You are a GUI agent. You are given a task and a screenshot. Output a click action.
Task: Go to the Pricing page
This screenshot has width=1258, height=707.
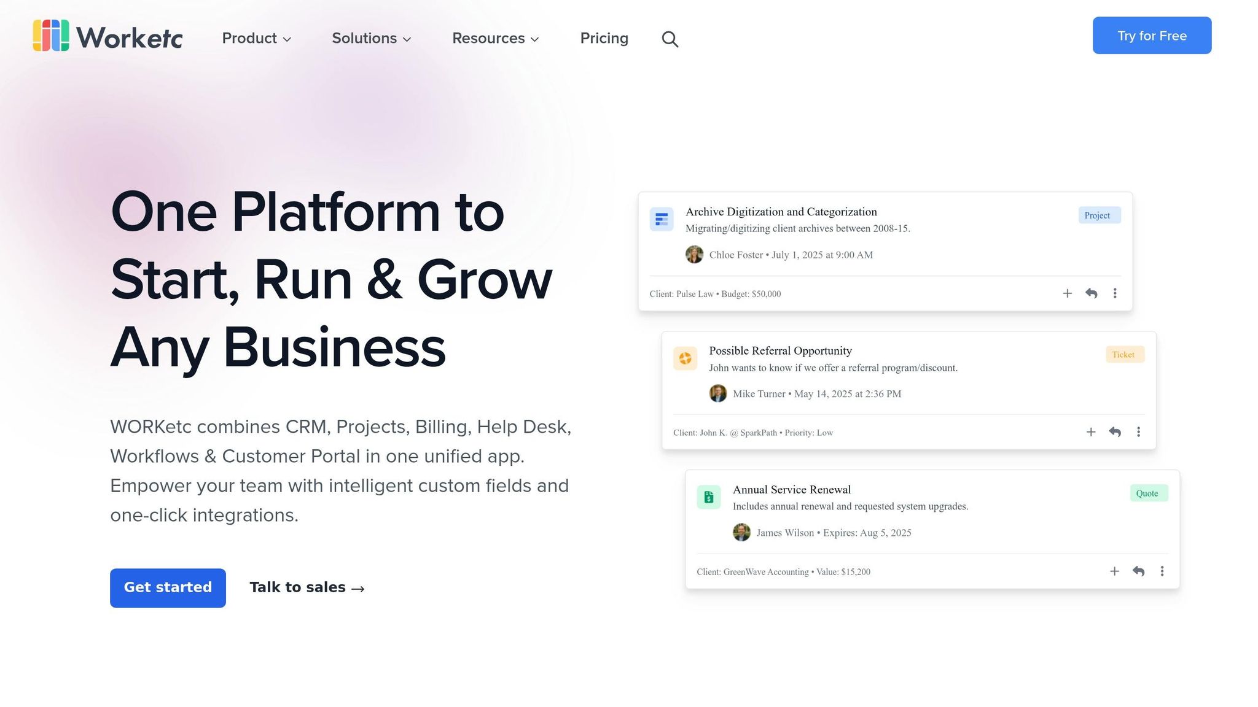[604, 38]
